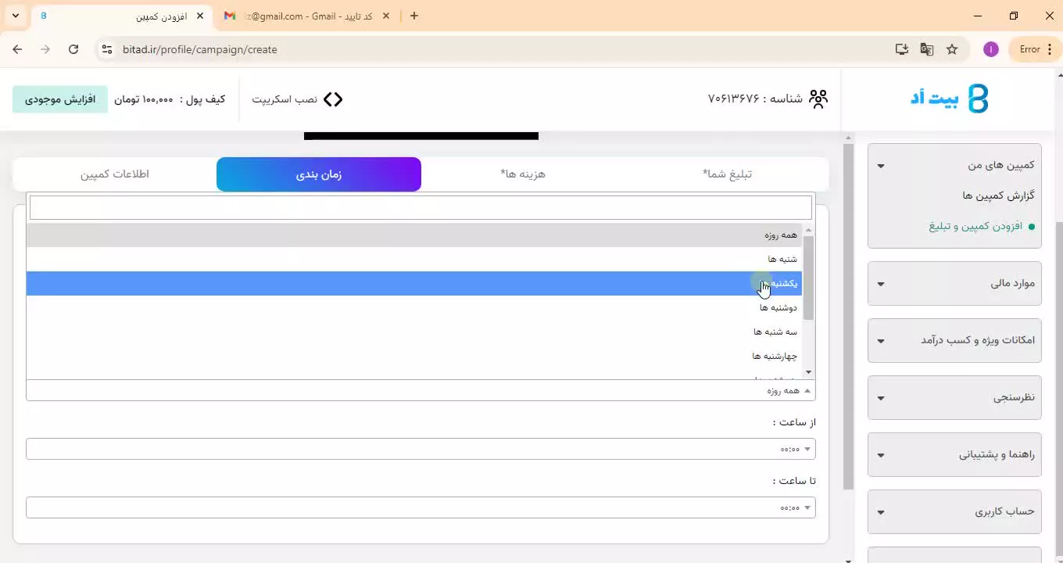Open گزارش کمپین ها sidebar link
Image resolution: width=1063 pixels, height=563 pixels.
click(x=998, y=195)
